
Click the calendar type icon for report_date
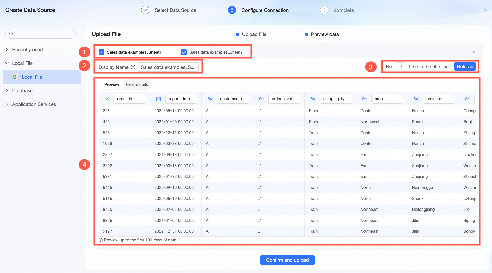pyautogui.click(x=159, y=99)
